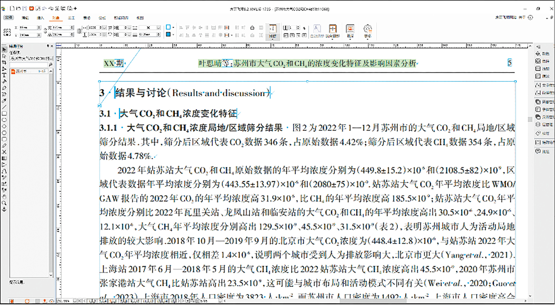Switch to the 表格 ribbon tab
The height and width of the screenshot is (305, 555).
pos(87,18)
